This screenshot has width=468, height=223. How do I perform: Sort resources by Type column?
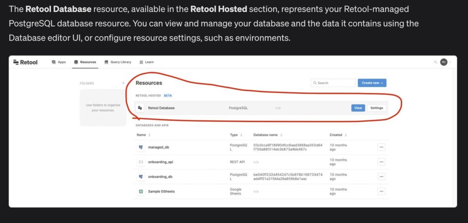click(236, 135)
